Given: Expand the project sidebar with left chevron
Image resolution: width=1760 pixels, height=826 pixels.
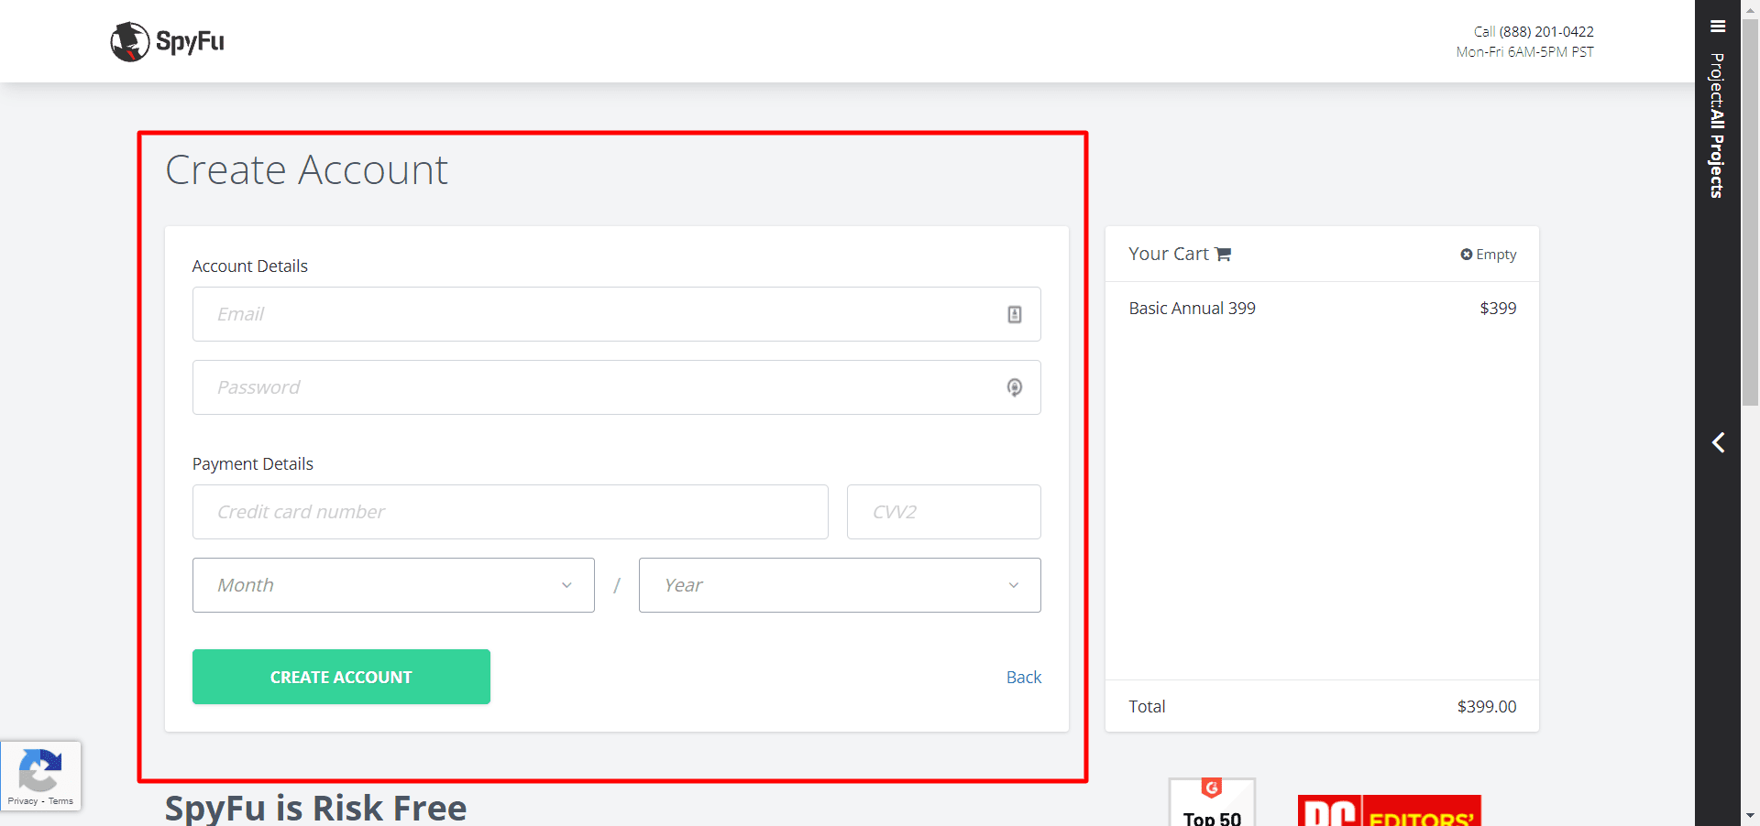Looking at the screenshot, I should (x=1718, y=442).
